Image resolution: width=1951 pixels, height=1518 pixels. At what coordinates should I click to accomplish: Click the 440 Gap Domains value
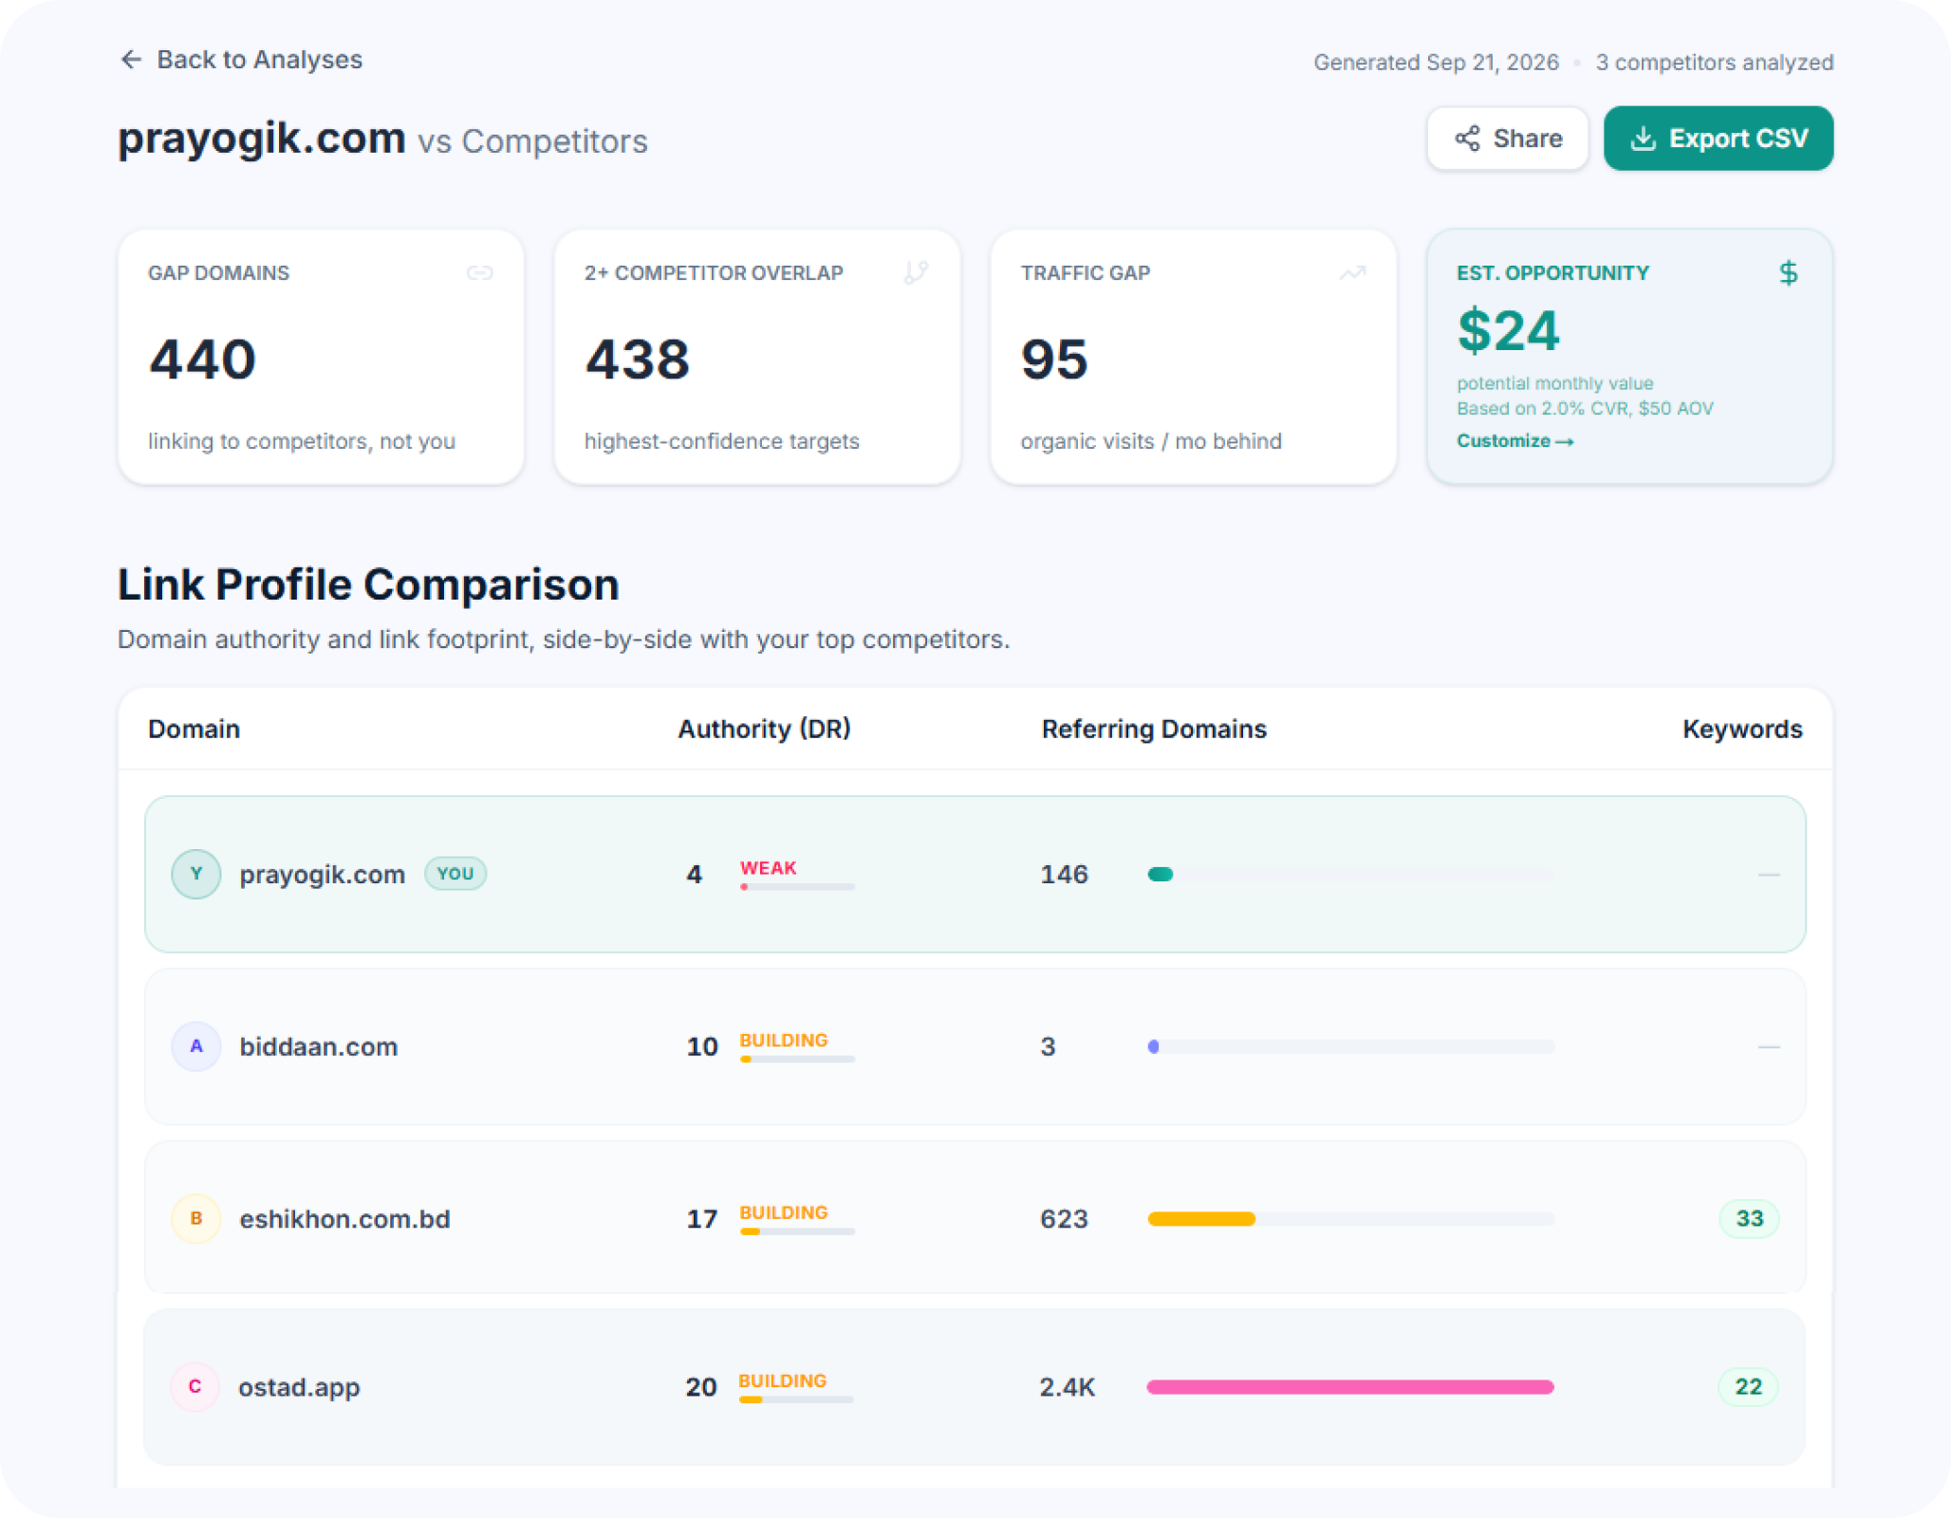(x=202, y=360)
